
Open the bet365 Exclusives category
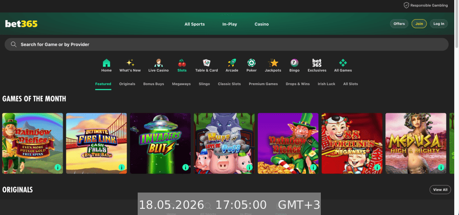coord(317,65)
